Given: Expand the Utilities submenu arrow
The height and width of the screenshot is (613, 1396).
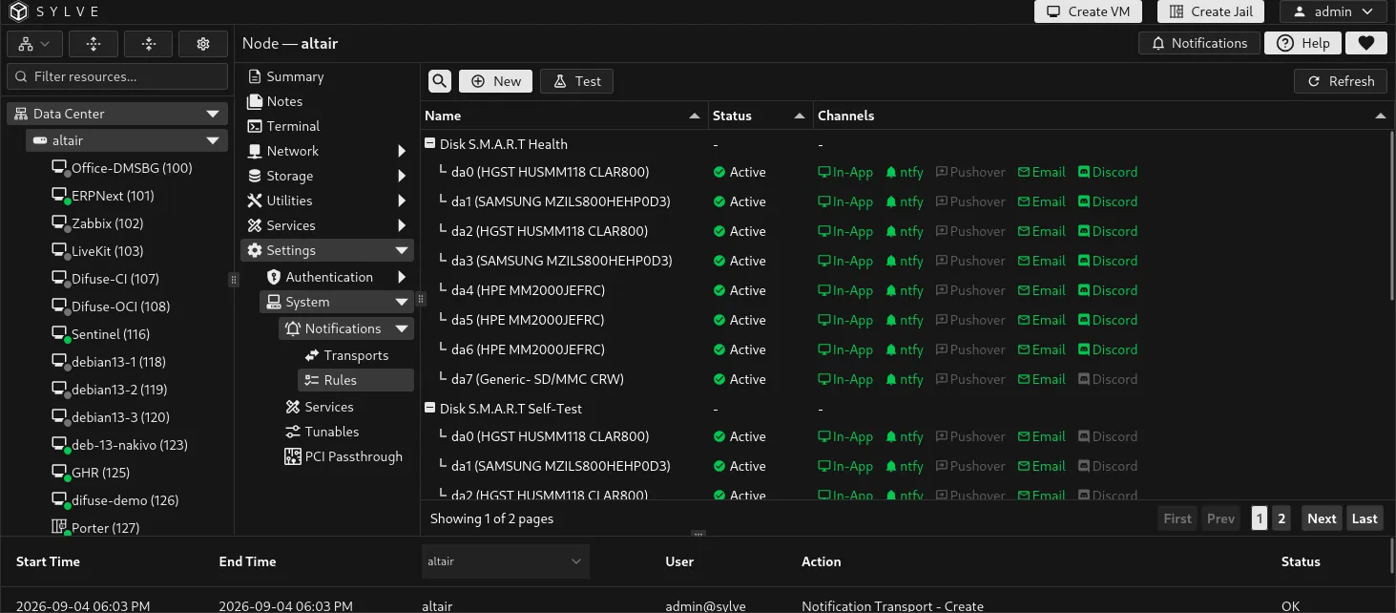Looking at the screenshot, I should pyautogui.click(x=402, y=201).
